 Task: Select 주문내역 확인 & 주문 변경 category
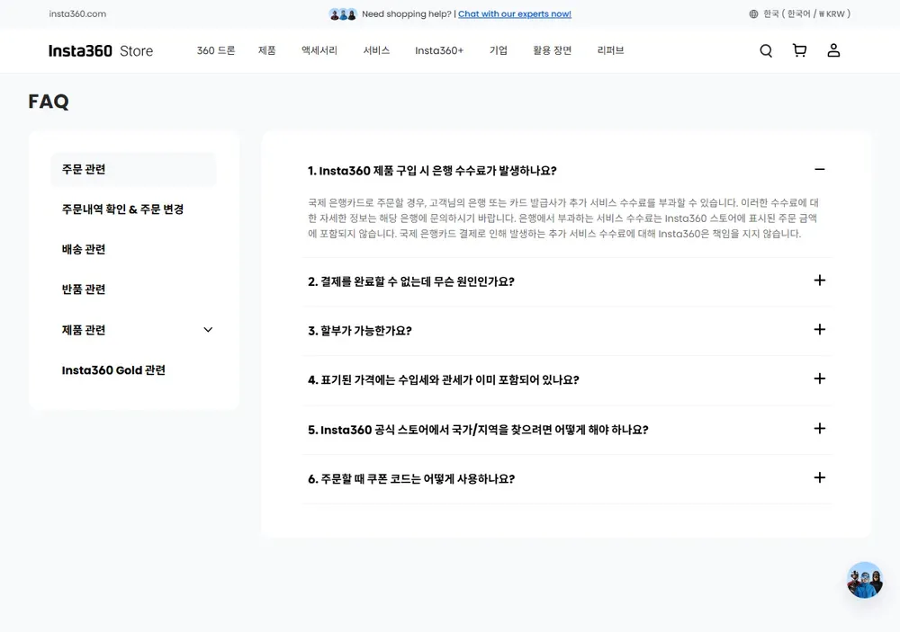point(122,209)
